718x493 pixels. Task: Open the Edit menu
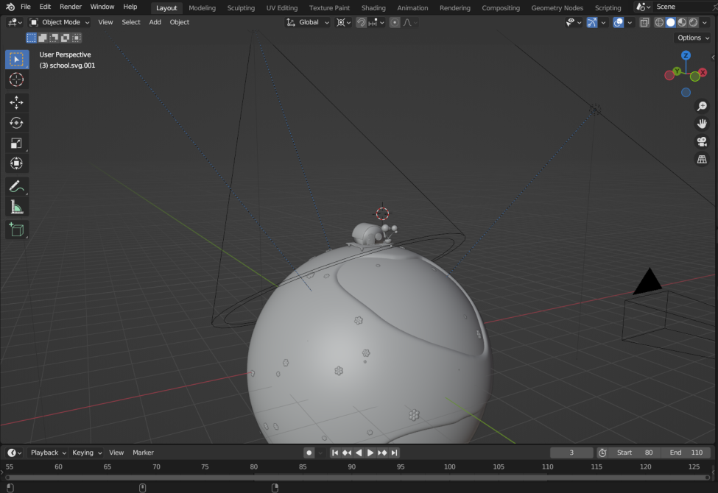click(x=45, y=7)
